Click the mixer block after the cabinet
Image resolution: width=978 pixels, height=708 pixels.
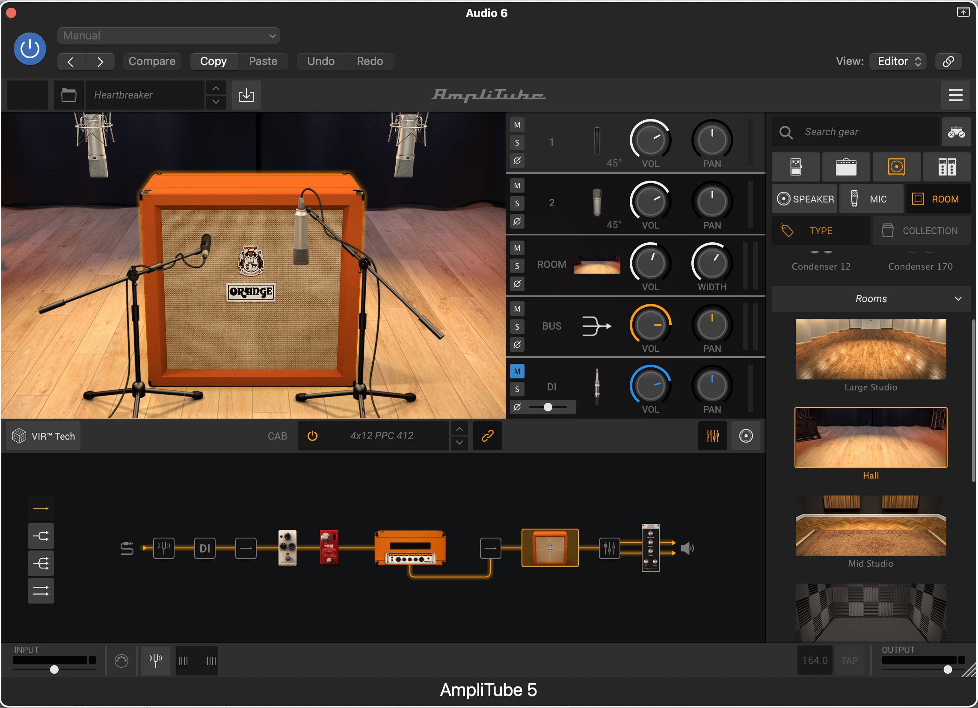pyautogui.click(x=609, y=548)
